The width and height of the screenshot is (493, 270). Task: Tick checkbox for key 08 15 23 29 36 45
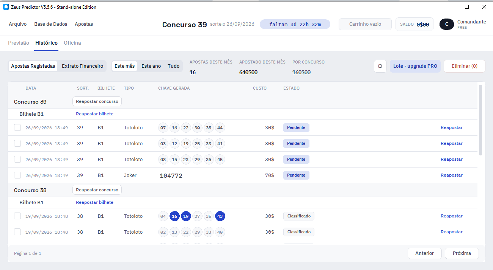pyautogui.click(x=17, y=159)
